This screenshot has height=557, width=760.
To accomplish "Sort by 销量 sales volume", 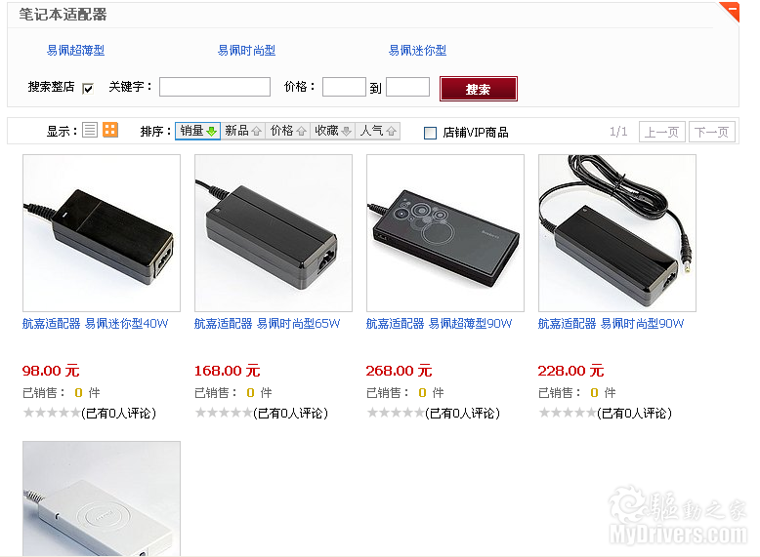I will tap(197, 131).
